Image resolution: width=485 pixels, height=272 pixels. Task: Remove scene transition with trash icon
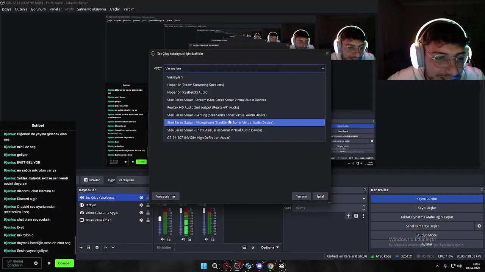tap(356, 216)
